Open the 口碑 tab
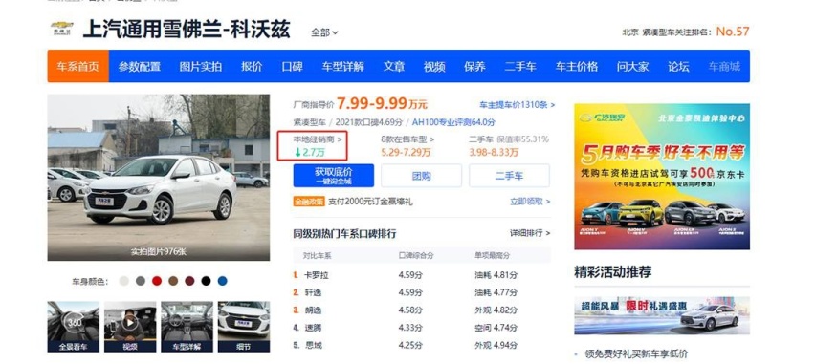The width and height of the screenshot is (815, 364). (x=292, y=67)
